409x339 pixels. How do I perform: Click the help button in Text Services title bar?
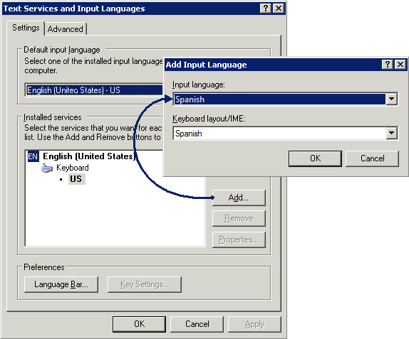pyautogui.click(x=266, y=9)
